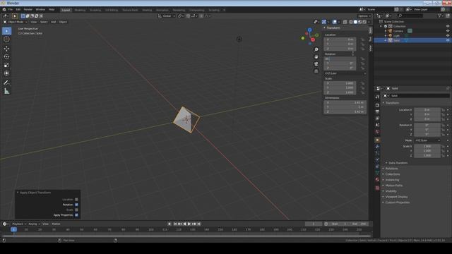Open the Object properties tab icon
The height and width of the screenshot is (254, 452).
coord(377,140)
